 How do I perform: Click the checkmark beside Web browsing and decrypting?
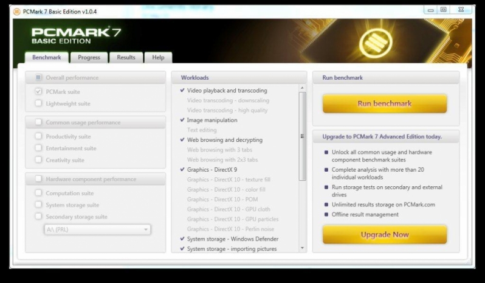(182, 140)
